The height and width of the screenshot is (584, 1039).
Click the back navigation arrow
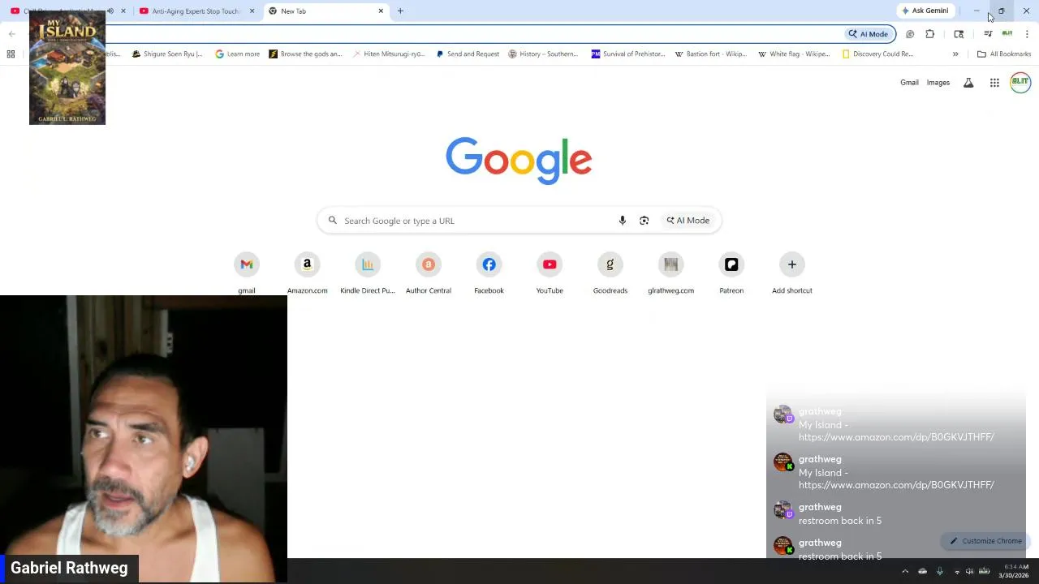11,34
